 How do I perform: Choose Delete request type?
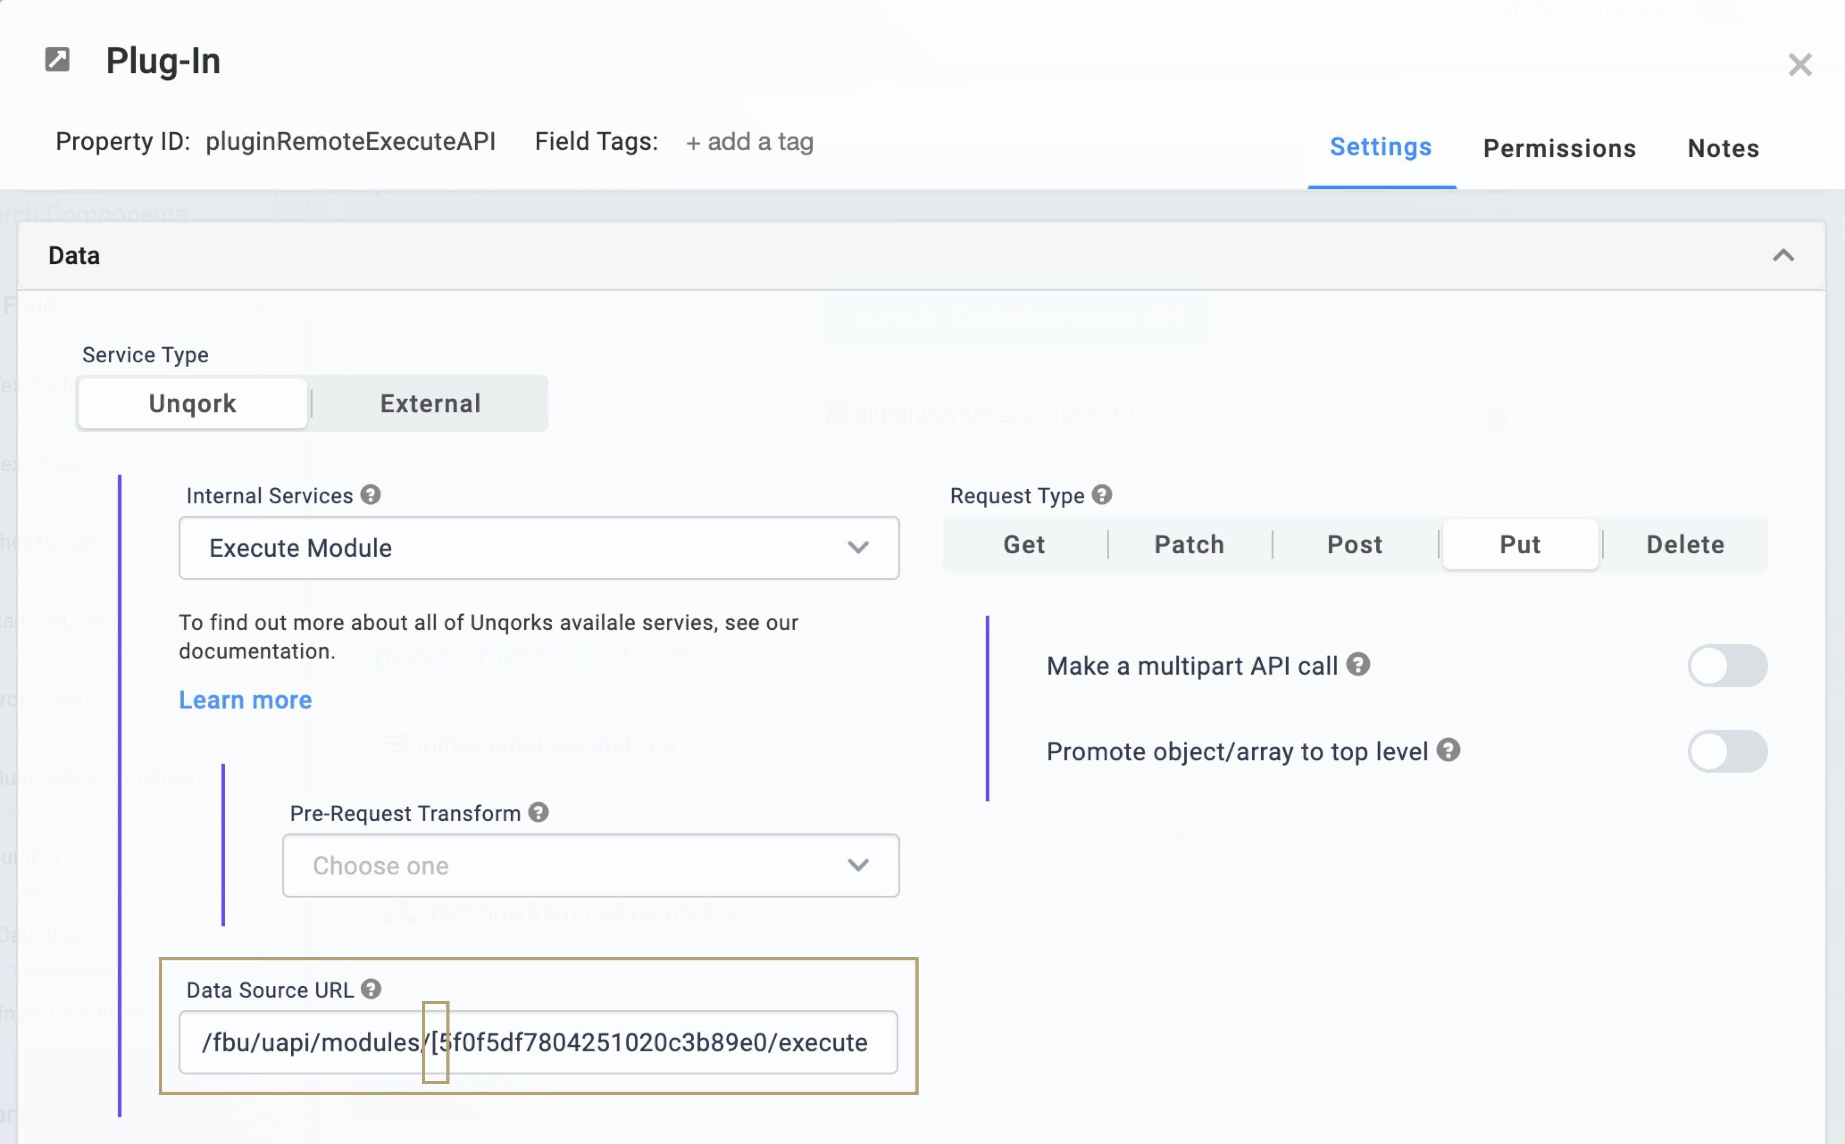click(x=1686, y=545)
